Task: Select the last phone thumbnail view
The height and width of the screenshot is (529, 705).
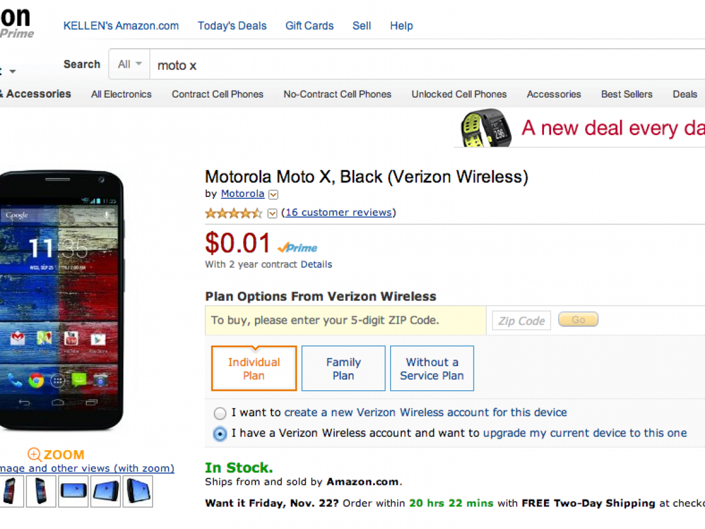Action: tap(137, 491)
